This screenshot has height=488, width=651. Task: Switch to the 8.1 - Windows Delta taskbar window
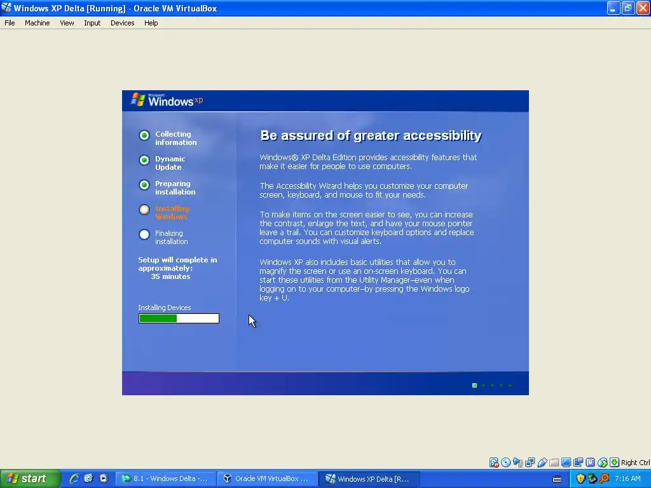166,478
